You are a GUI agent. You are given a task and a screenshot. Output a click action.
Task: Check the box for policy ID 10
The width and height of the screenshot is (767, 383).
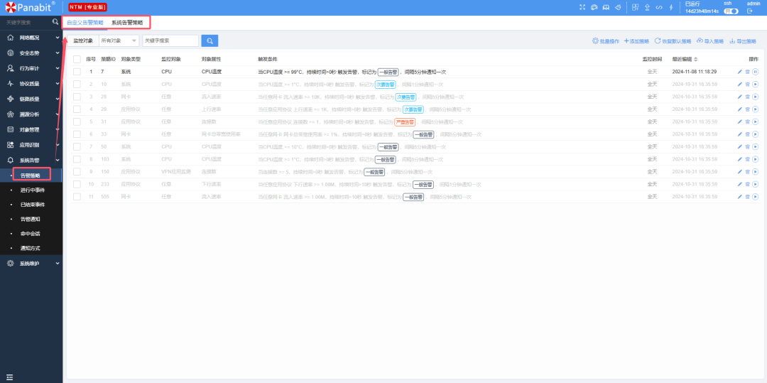tap(77, 84)
